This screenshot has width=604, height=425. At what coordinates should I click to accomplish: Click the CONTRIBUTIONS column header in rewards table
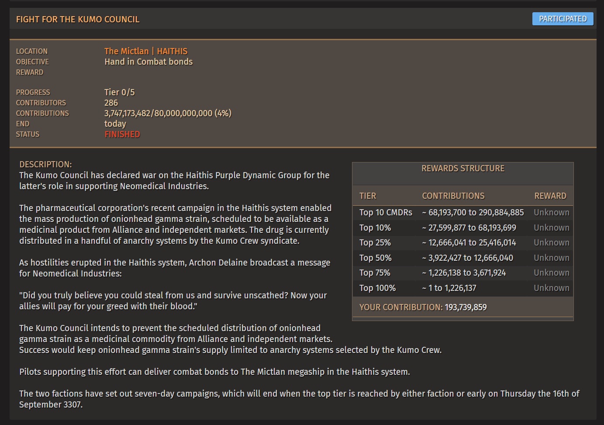[453, 196]
